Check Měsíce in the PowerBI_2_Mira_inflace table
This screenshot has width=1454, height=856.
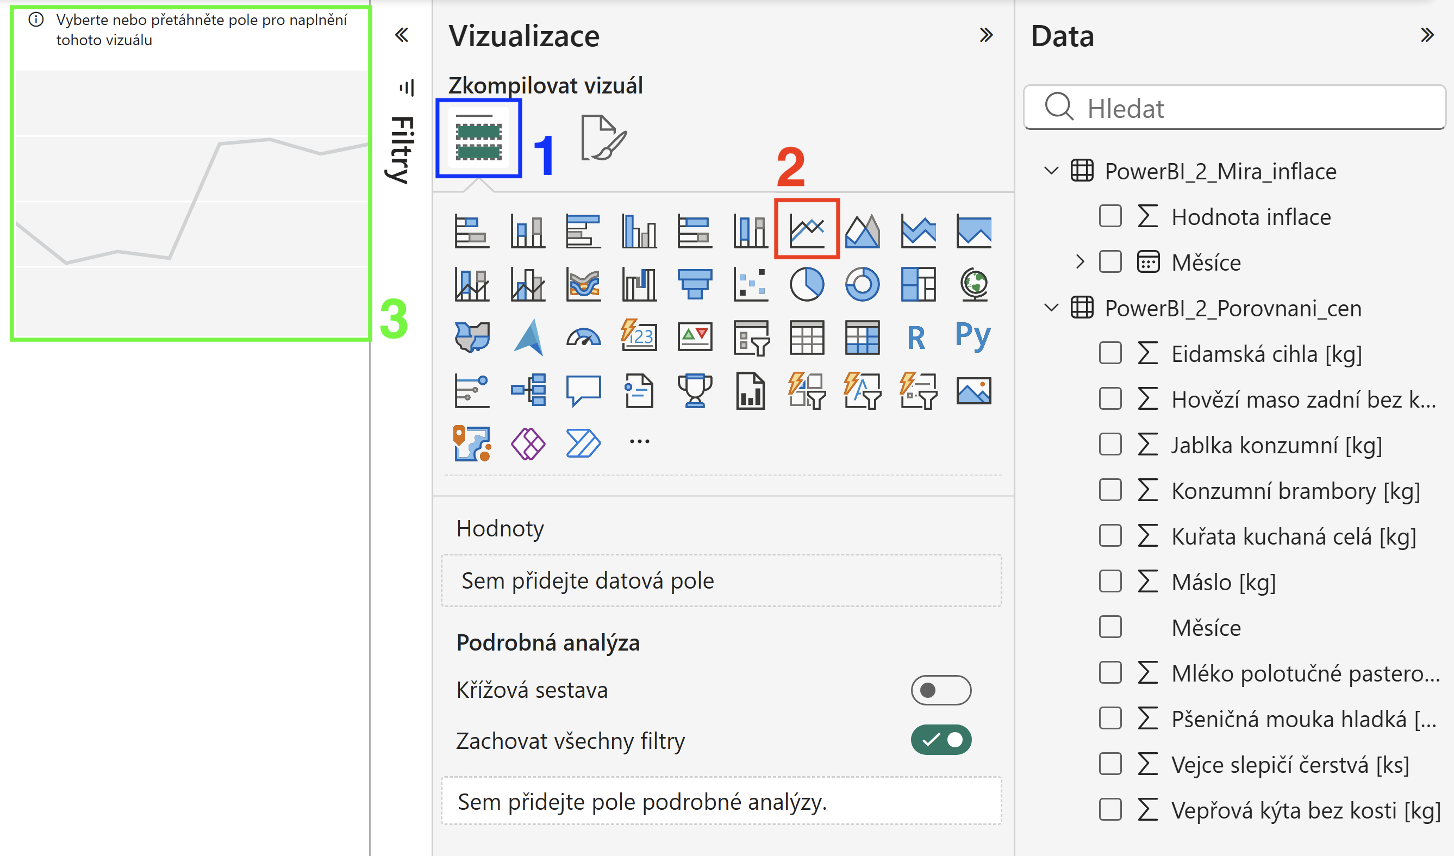click(x=1109, y=262)
